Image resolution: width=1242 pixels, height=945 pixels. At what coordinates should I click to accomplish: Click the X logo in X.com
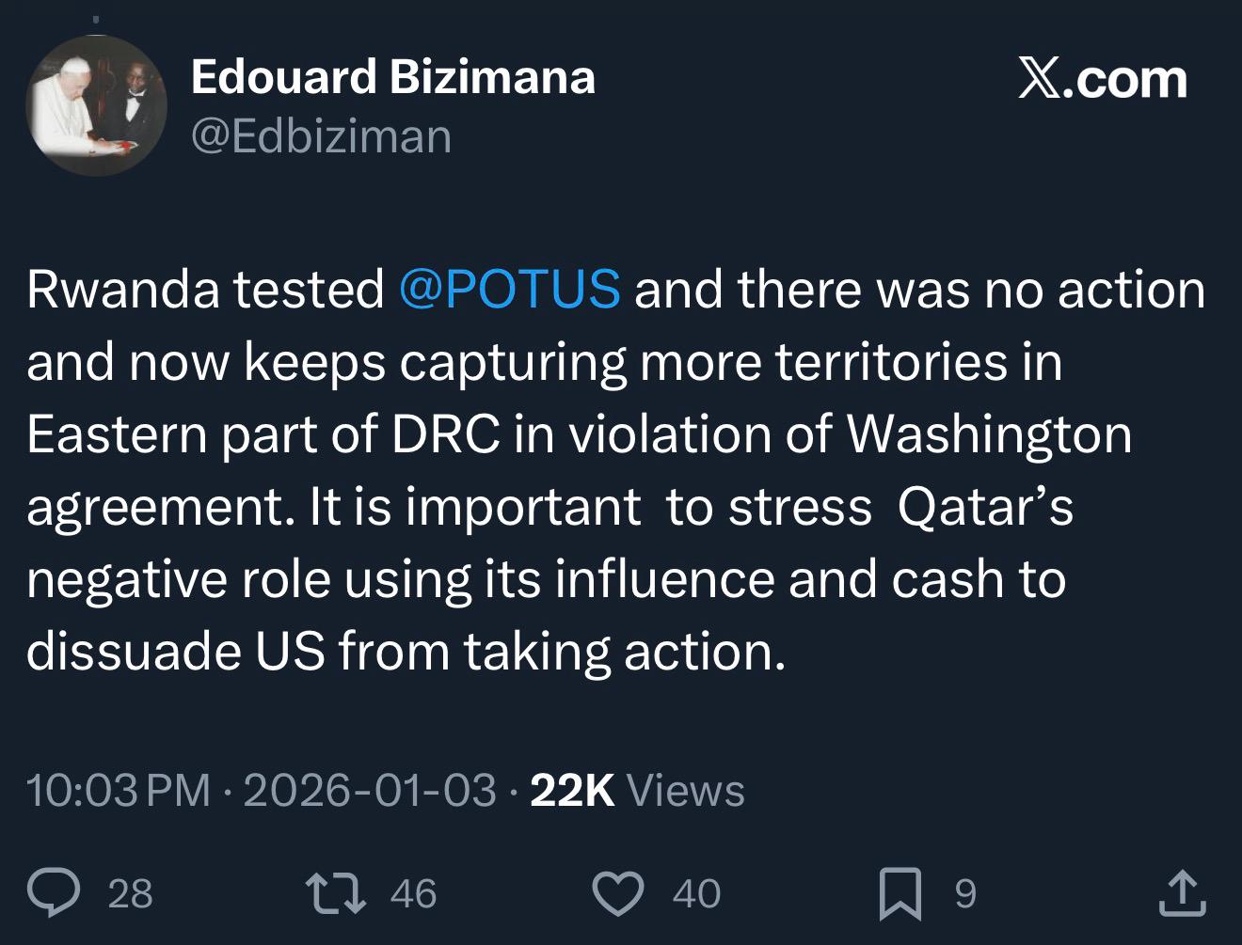(x=1039, y=79)
